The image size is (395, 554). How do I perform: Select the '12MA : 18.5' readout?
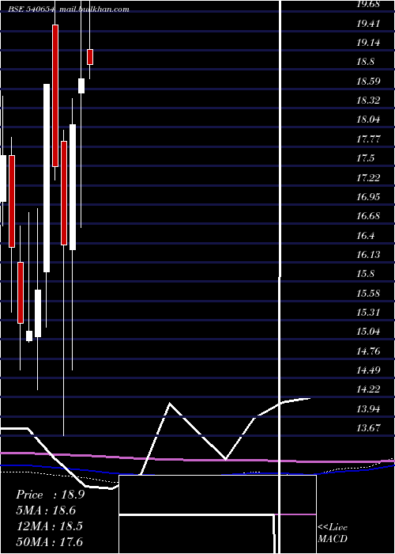coord(50,526)
